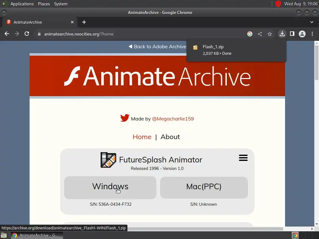Click the red shield tray icon
Image resolution: width=319 pixels, height=239 pixels.
tap(278, 4)
